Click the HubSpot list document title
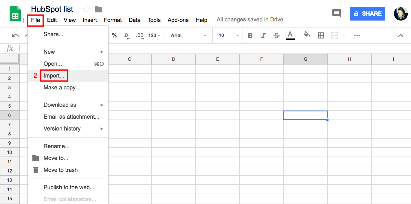411x204 pixels. pos(52,9)
